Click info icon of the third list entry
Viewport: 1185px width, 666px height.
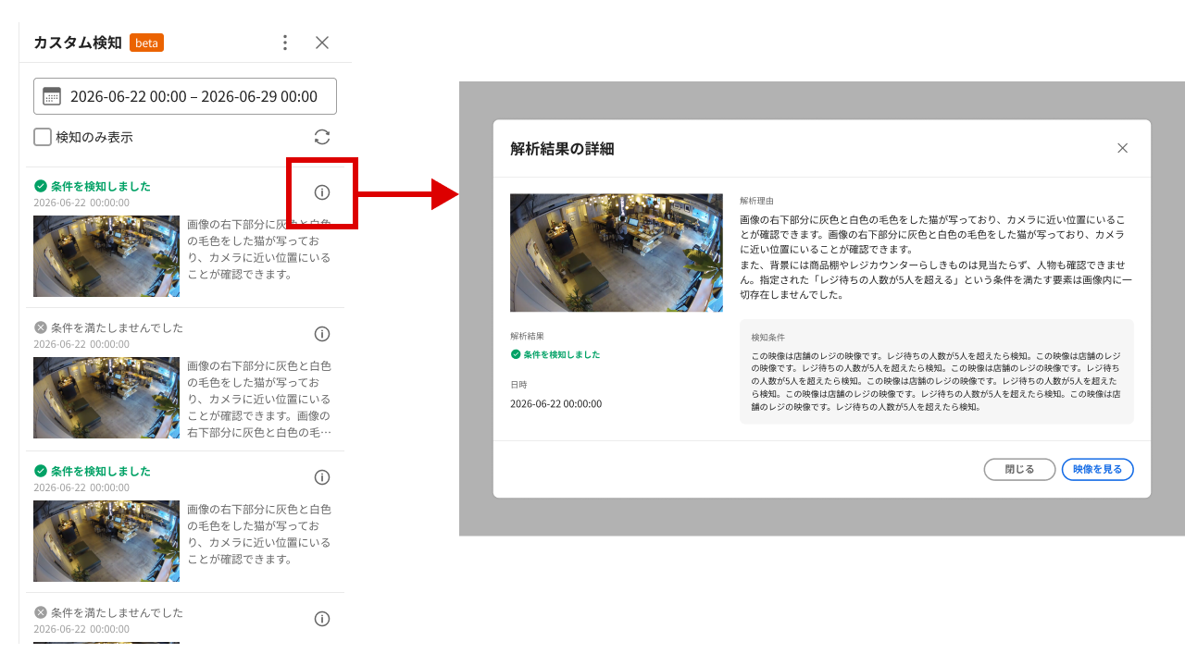[x=322, y=477]
